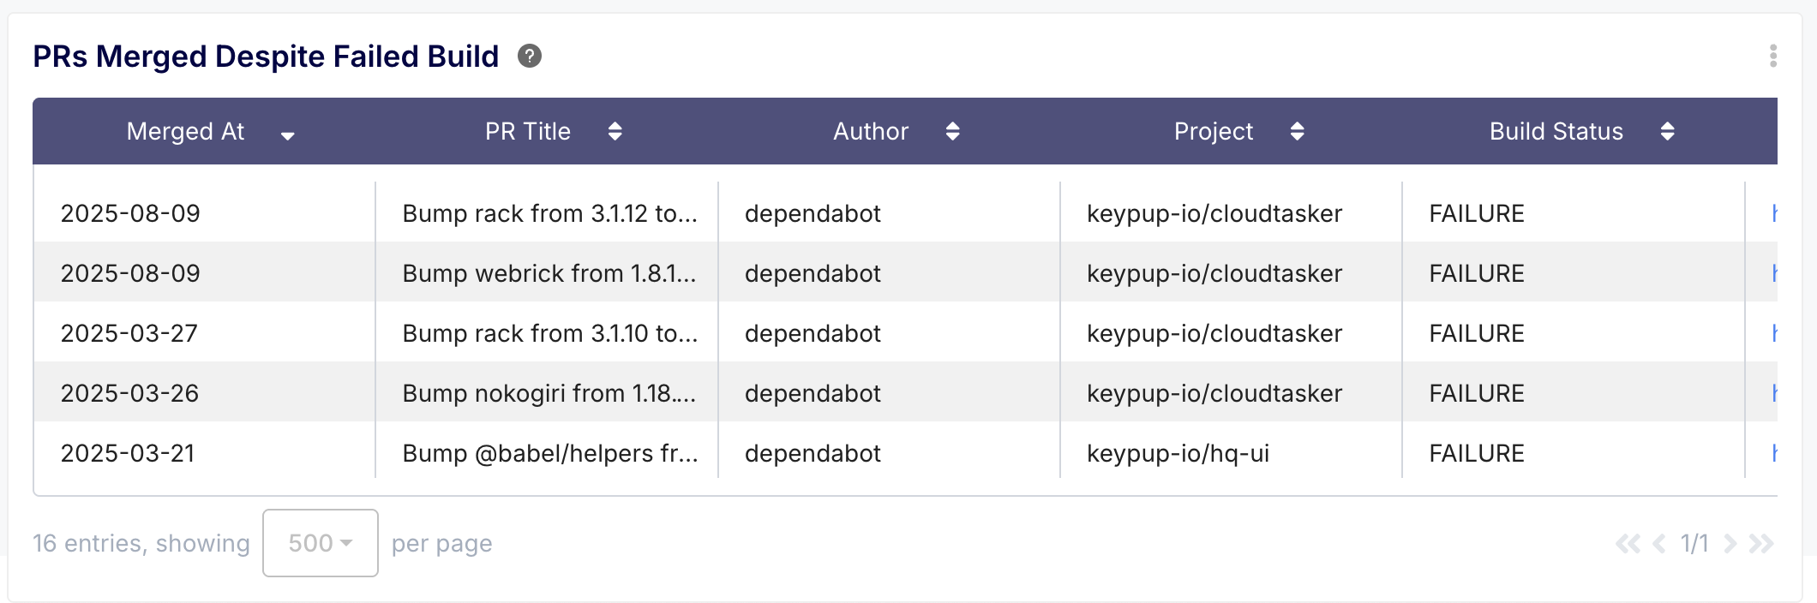Go to next page chevron
Viewport: 1817px width, 603px height.
pyautogui.click(x=1730, y=544)
